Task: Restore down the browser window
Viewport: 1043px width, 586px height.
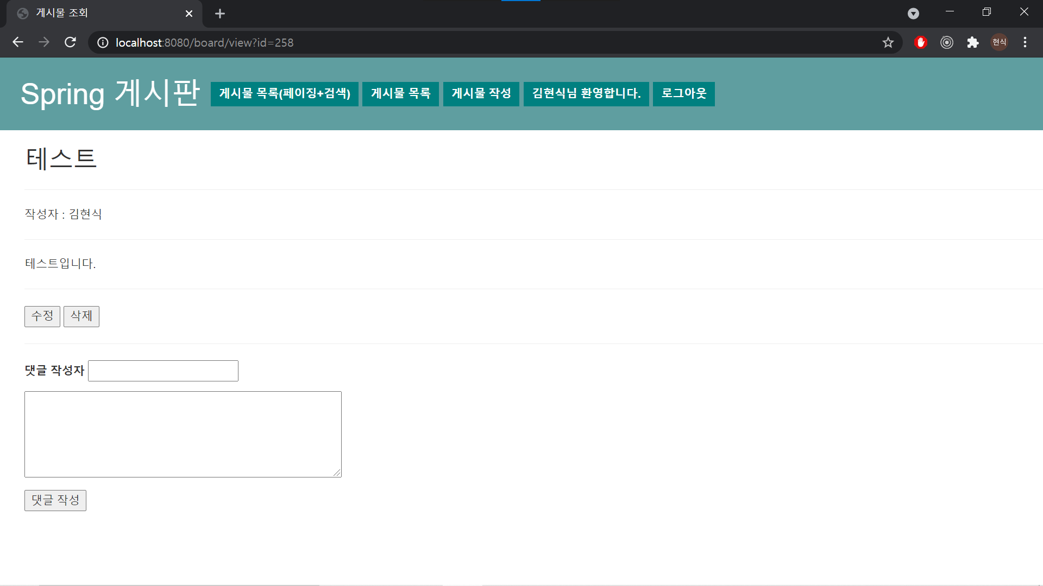Action: point(987,12)
